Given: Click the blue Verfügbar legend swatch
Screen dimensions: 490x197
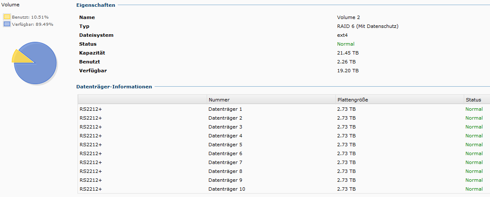Looking at the screenshot, I should click(7, 24).
